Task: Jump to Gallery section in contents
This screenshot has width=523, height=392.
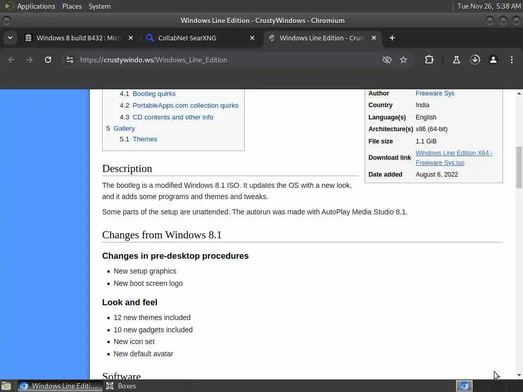Action: 124,128
